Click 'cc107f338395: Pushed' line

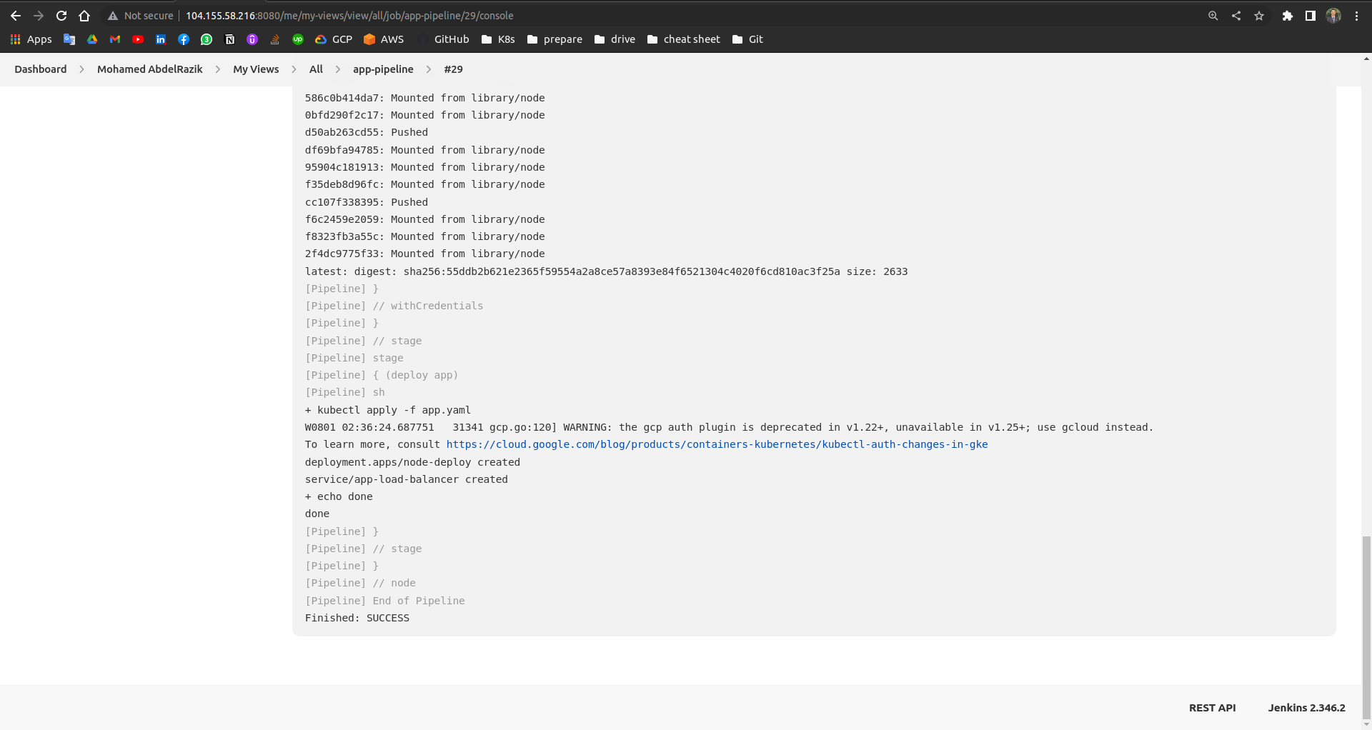pyautogui.click(x=367, y=202)
